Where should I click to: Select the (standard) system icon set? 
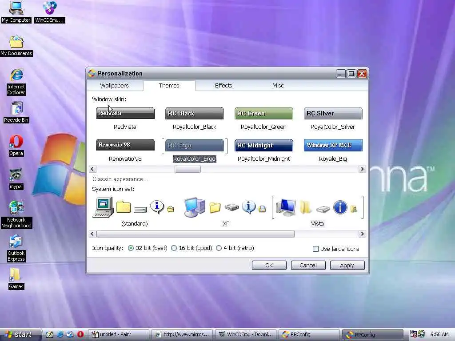tap(134, 212)
